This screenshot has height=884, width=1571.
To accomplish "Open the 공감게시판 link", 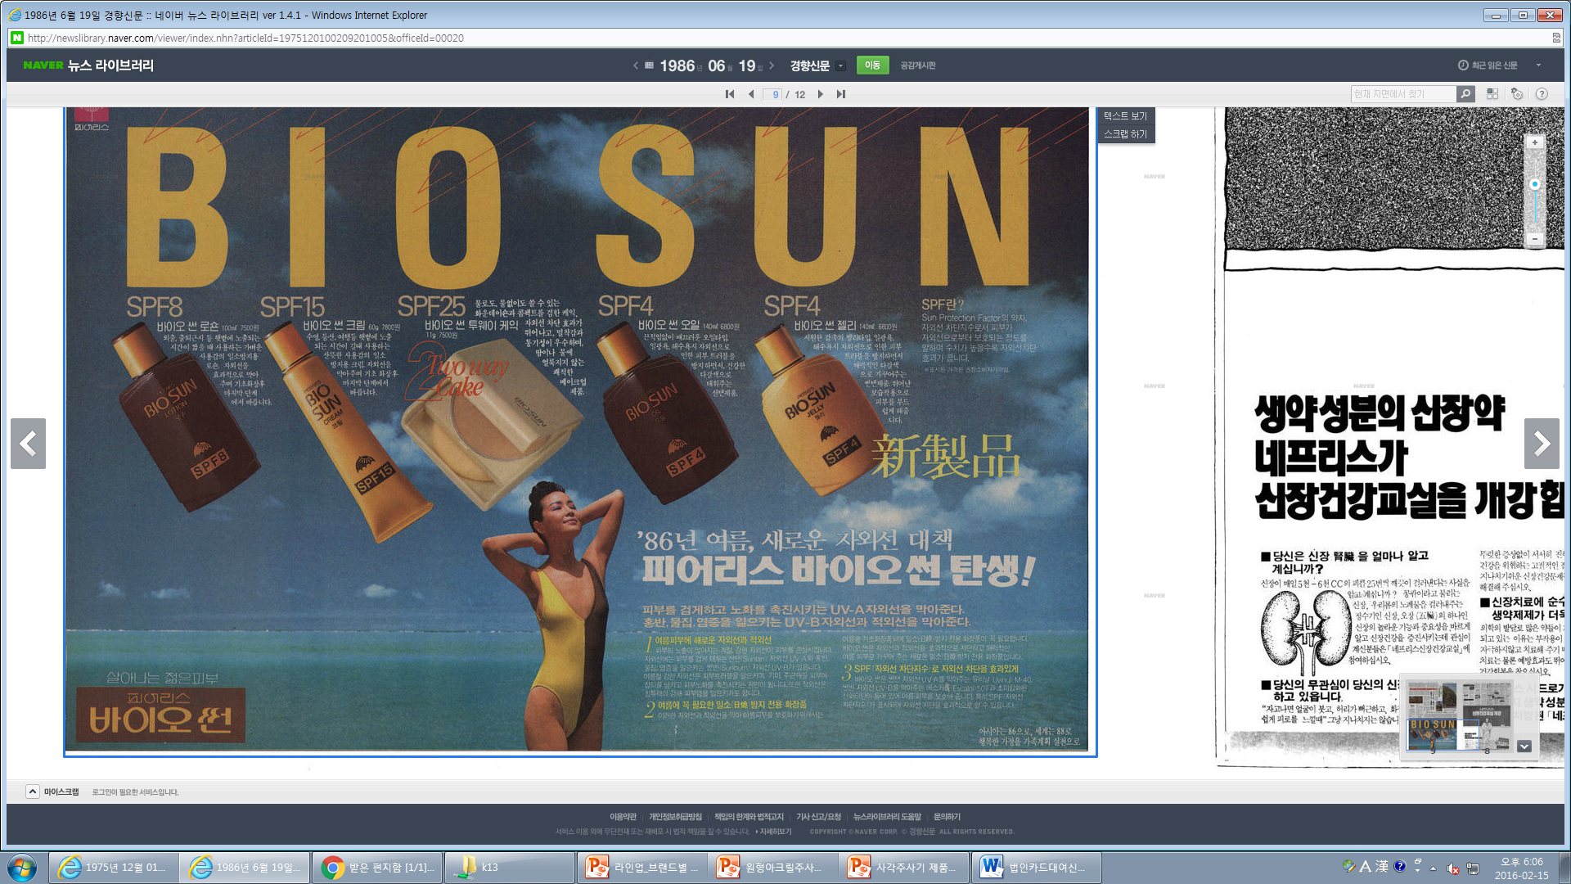I will [917, 65].
